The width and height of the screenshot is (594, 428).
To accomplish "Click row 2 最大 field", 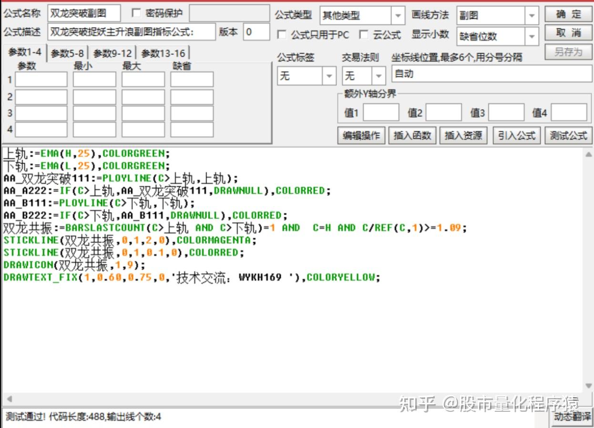I will 143,97.
